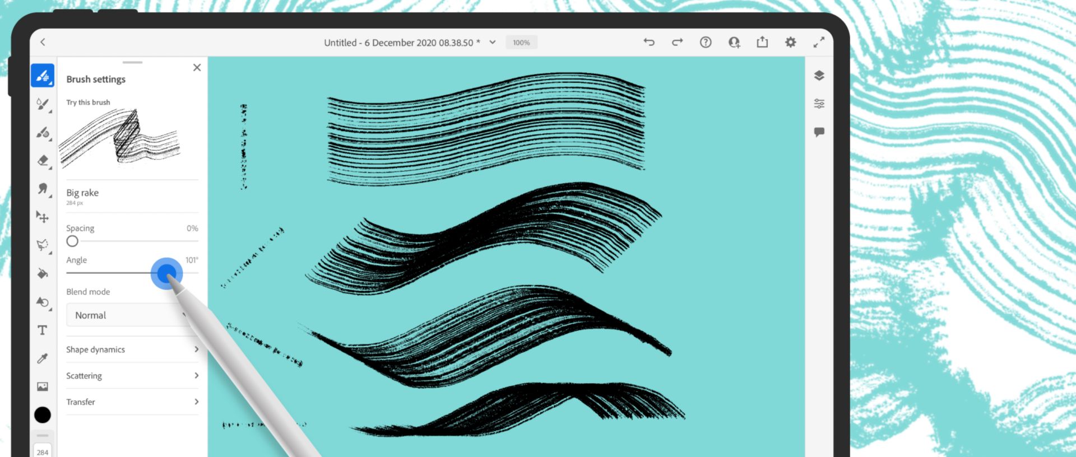
Task: Open the Comments icon
Action: point(819,132)
